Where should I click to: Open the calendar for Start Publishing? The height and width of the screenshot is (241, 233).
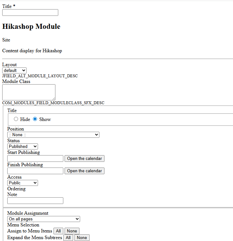click(85, 158)
